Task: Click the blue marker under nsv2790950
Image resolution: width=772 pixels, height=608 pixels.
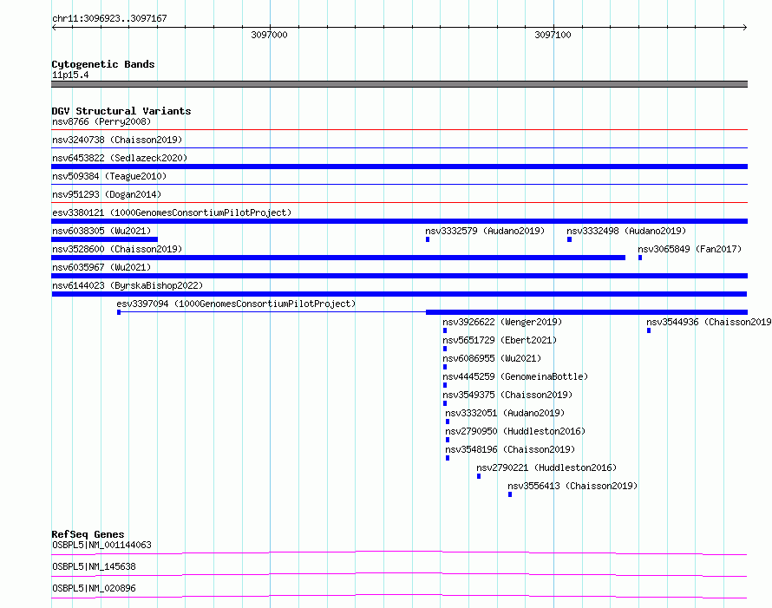Action: click(x=447, y=440)
